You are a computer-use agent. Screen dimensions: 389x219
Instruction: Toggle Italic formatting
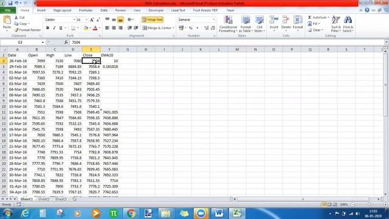tap(54, 28)
